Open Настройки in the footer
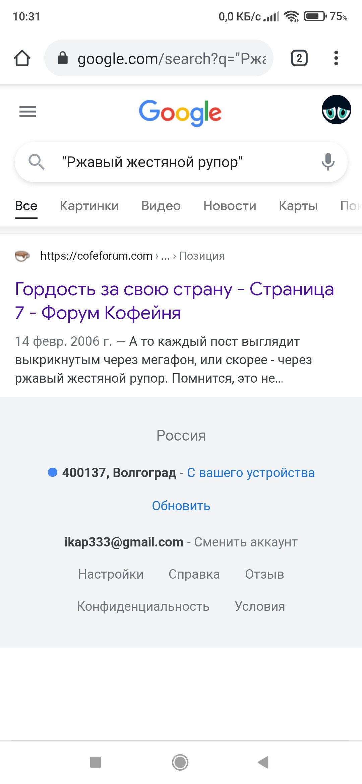Screen dimensions: 362x784 pyautogui.click(x=111, y=574)
